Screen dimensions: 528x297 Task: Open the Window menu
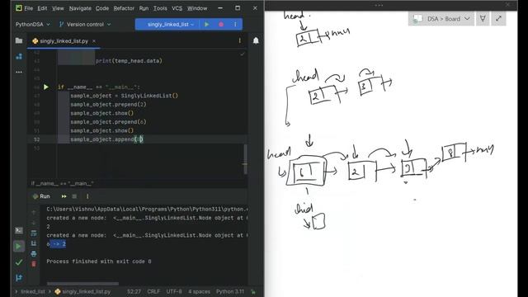[x=197, y=8]
